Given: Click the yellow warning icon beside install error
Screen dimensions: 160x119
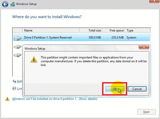Looking at the screenshot, I should click(x=7, y=99).
